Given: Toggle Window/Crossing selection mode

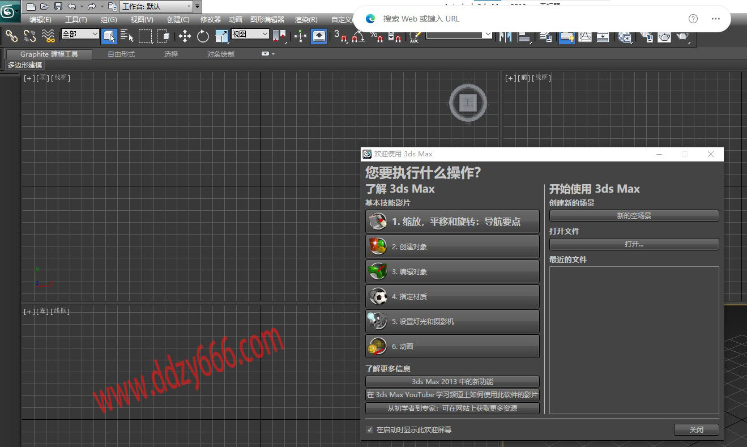Looking at the screenshot, I should 164,36.
